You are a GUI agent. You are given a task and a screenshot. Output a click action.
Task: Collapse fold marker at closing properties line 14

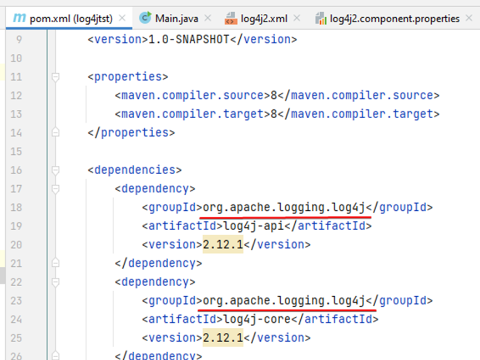tap(55, 132)
